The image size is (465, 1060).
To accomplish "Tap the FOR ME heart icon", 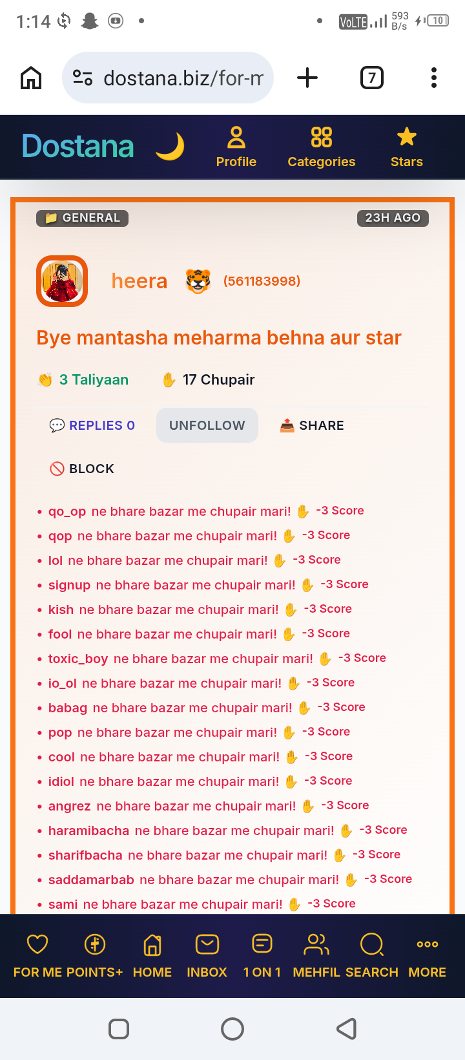I will (37, 944).
